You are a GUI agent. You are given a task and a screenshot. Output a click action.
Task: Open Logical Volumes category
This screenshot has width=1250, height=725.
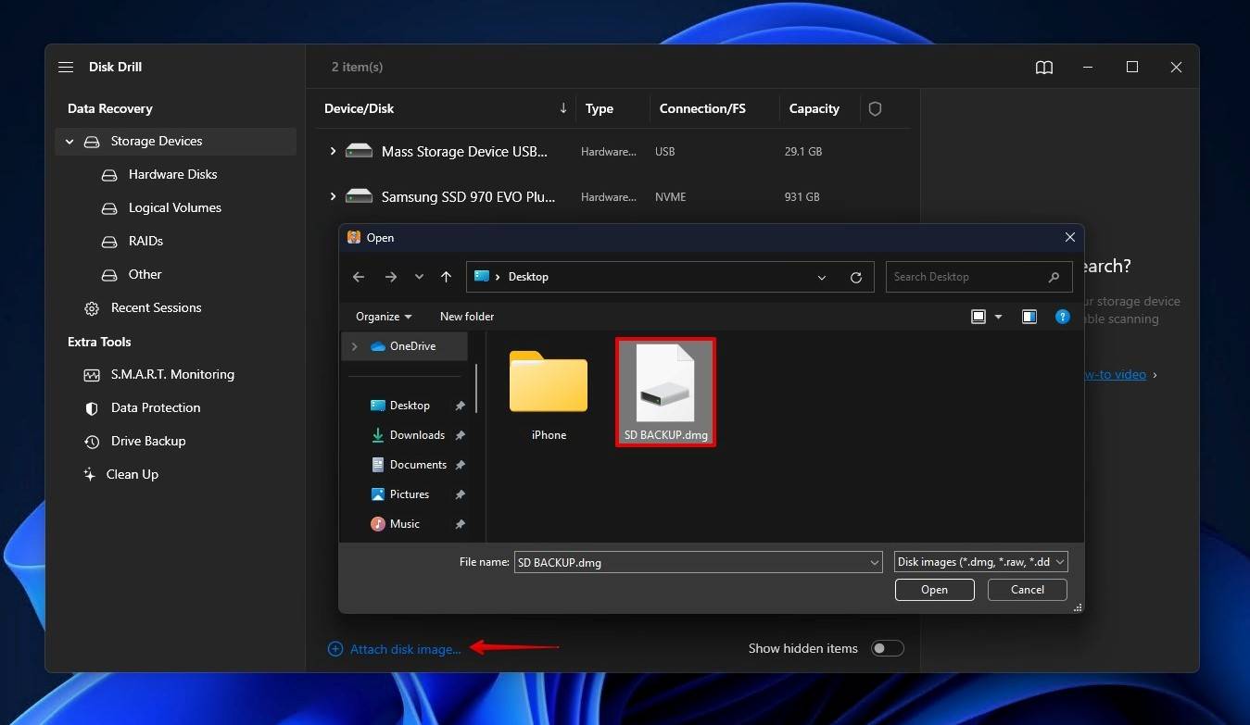coord(175,208)
